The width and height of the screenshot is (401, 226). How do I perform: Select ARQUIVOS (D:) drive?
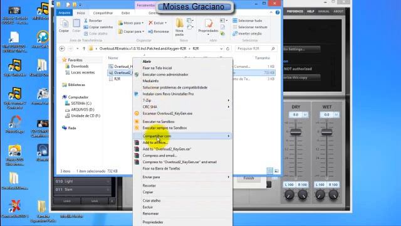coord(82,109)
